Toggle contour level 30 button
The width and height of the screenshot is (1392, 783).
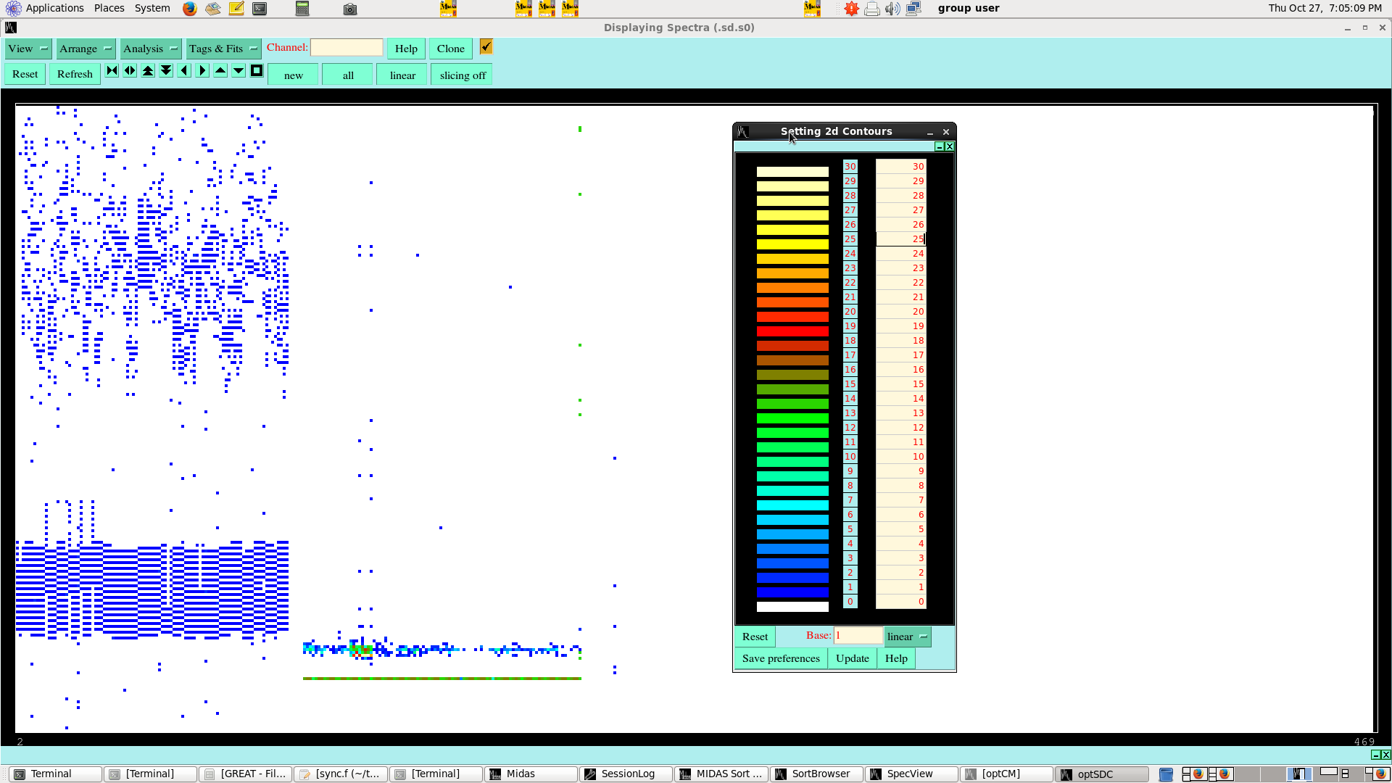pos(850,166)
